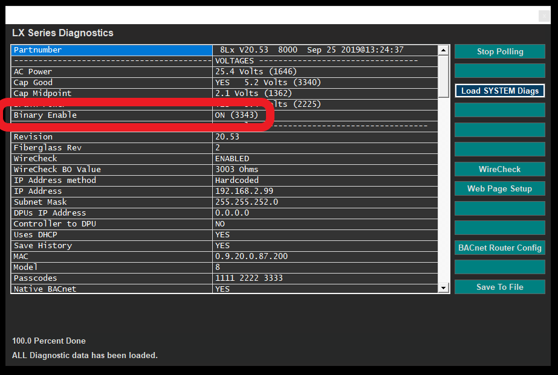The width and height of the screenshot is (558, 375).
Task: Click the scrollbar up arrow
Action: [443, 50]
